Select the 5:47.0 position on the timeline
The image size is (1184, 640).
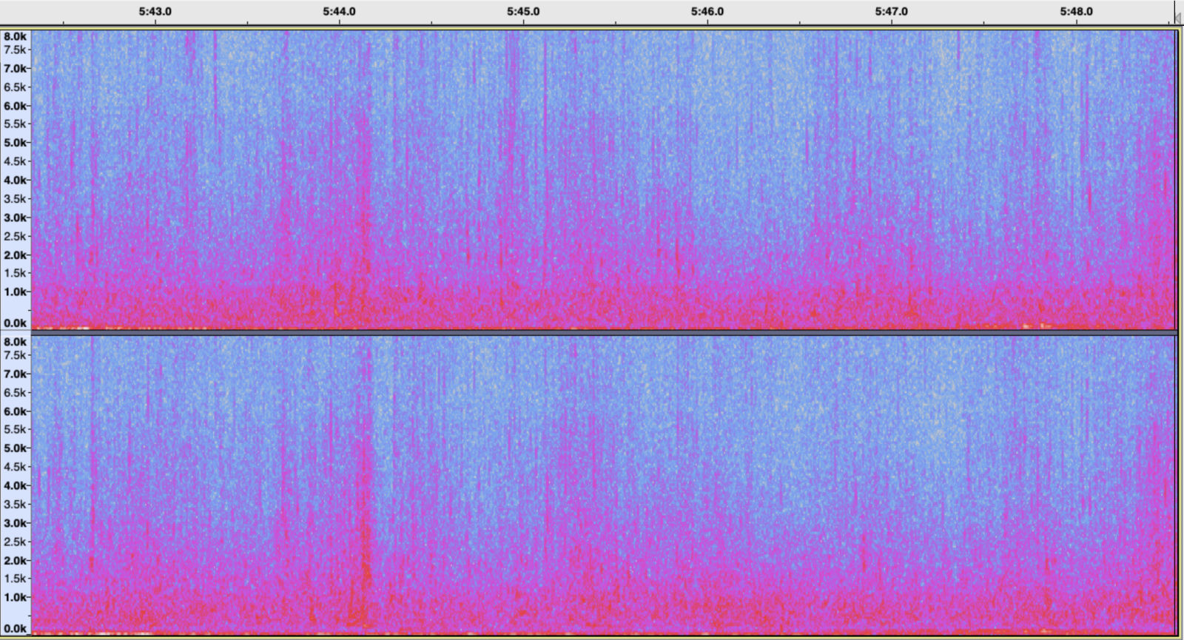coord(891,12)
